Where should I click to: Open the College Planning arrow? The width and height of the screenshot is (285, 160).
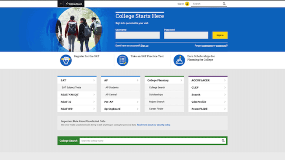[181, 80]
